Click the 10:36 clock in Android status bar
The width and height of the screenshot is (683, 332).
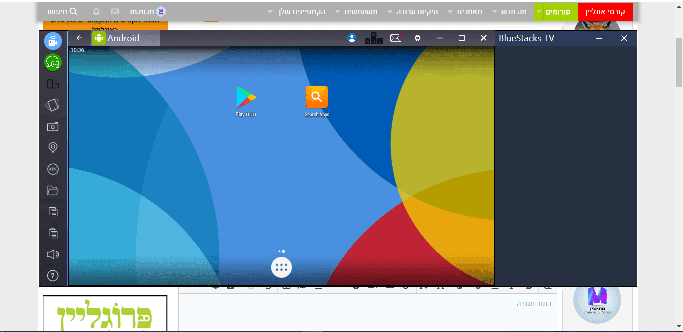[x=77, y=50]
